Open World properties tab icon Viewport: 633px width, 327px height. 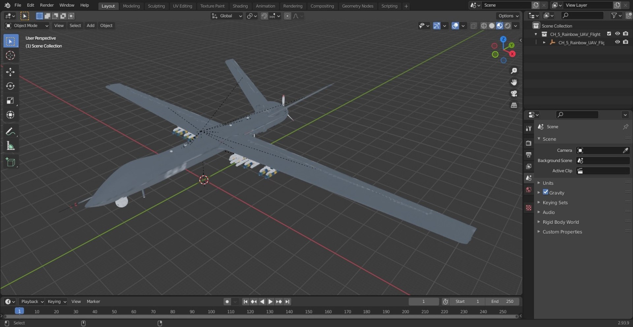click(x=529, y=190)
